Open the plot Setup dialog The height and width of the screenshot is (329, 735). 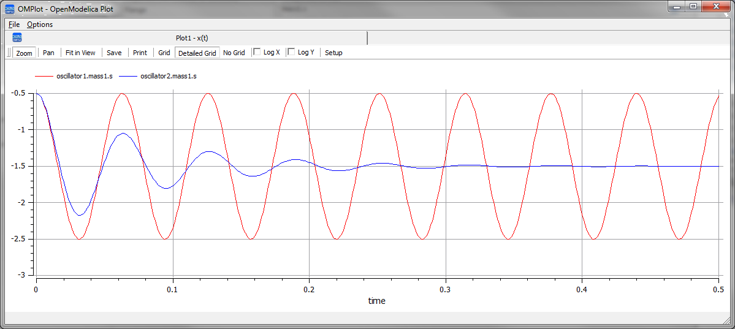(333, 53)
